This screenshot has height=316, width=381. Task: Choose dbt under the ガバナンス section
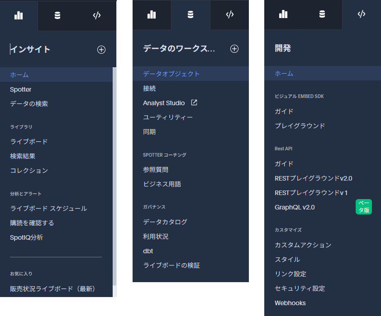click(148, 251)
